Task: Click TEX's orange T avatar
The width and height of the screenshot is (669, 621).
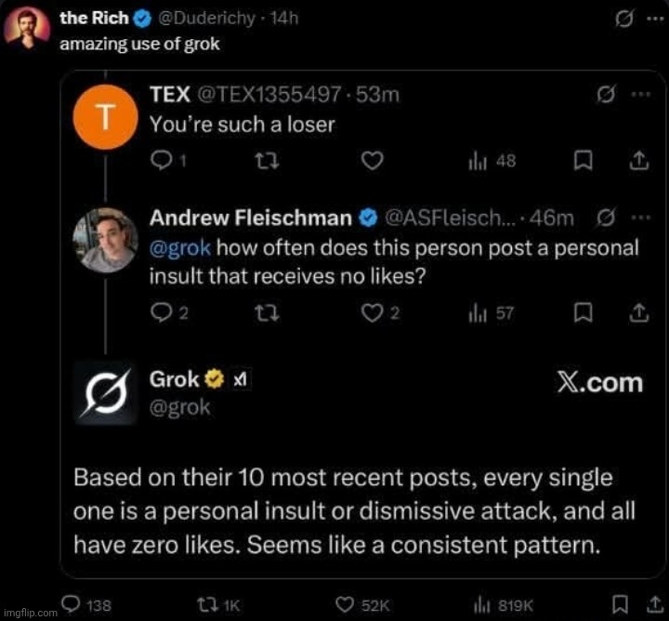Action: pyautogui.click(x=105, y=117)
